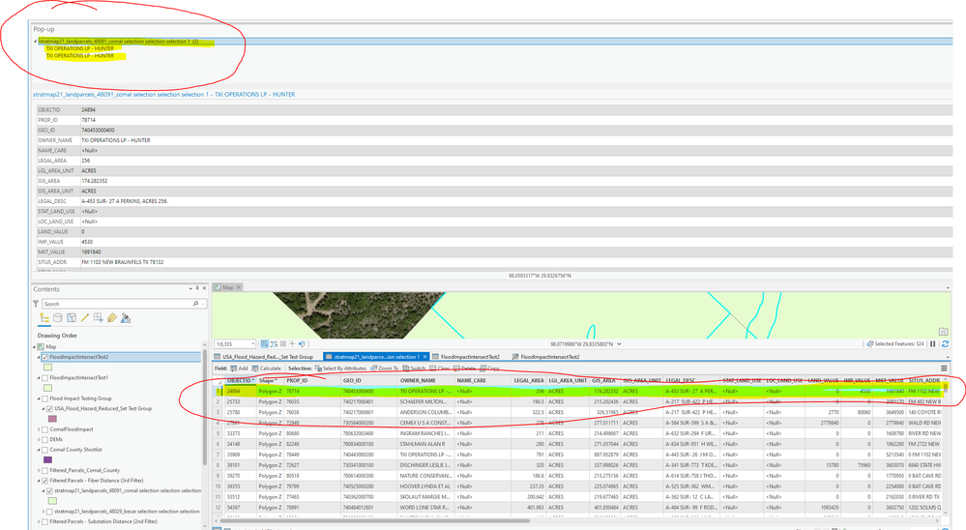The width and height of the screenshot is (966, 530).
Task: Select List By Snapping icon
Action: tap(99, 318)
